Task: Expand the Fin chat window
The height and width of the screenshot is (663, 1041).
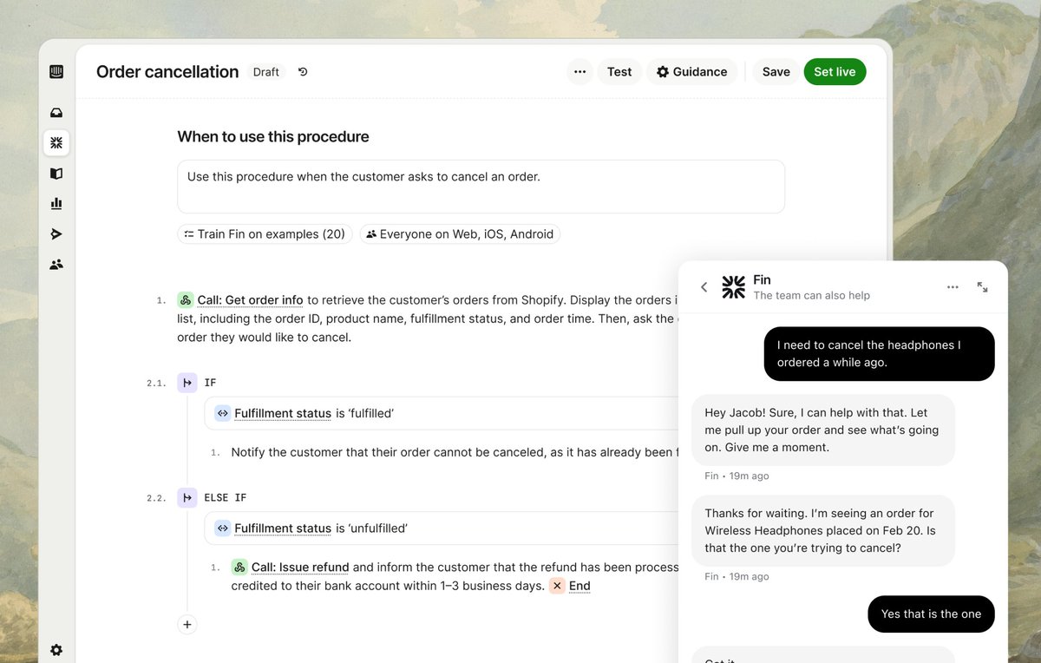Action: [x=983, y=287]
